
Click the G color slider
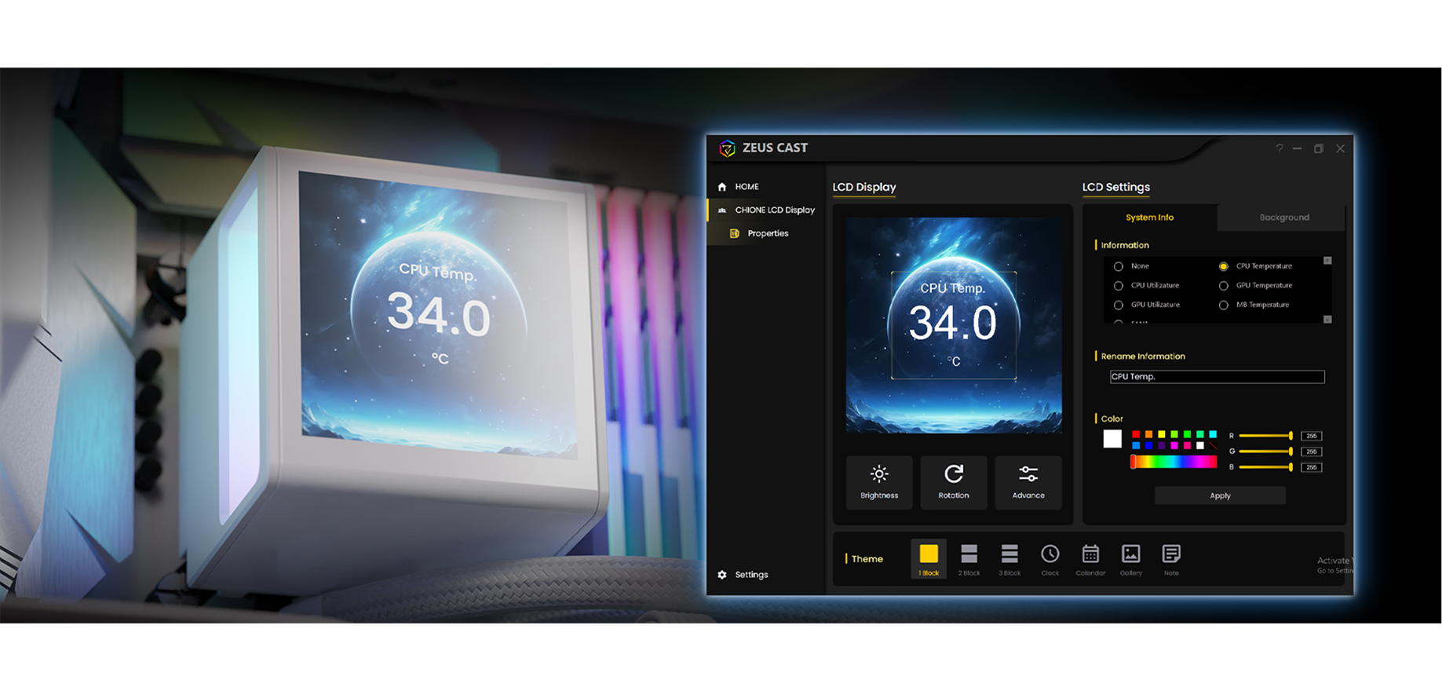(1265, 452)
